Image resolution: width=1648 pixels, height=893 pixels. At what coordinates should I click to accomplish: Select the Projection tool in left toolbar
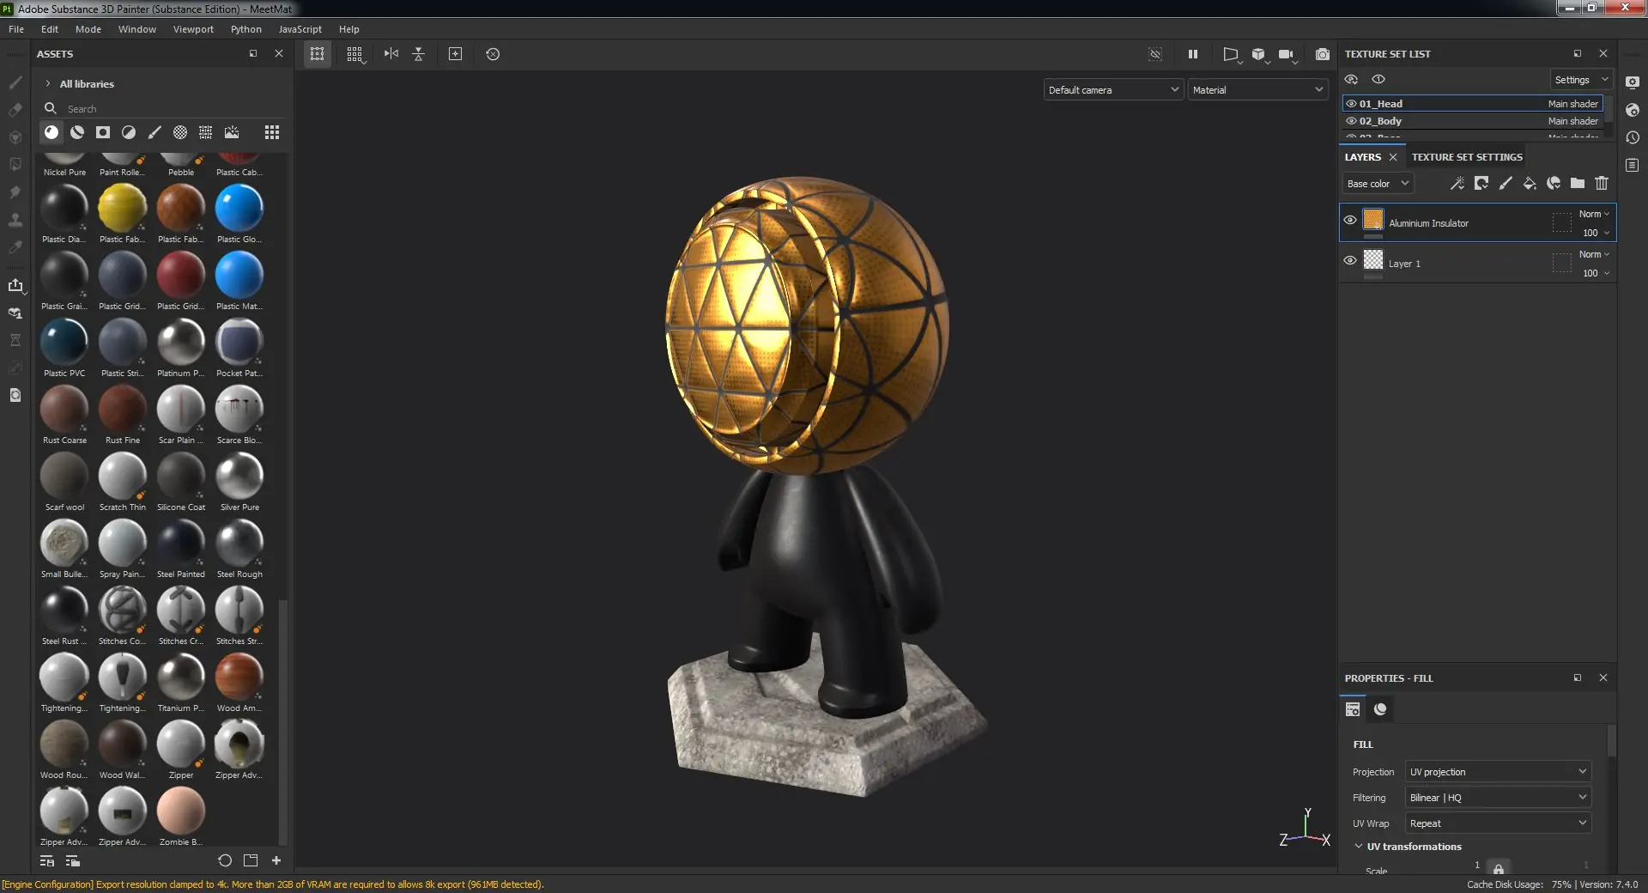pyautogui.click(x=15, y=137)
